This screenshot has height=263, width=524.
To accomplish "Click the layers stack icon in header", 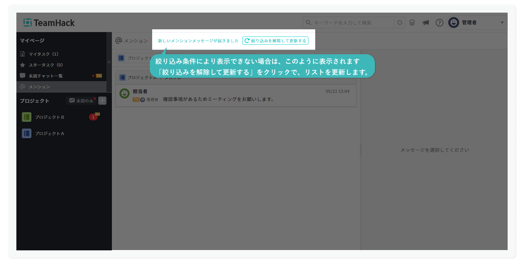I will (412, 23).
